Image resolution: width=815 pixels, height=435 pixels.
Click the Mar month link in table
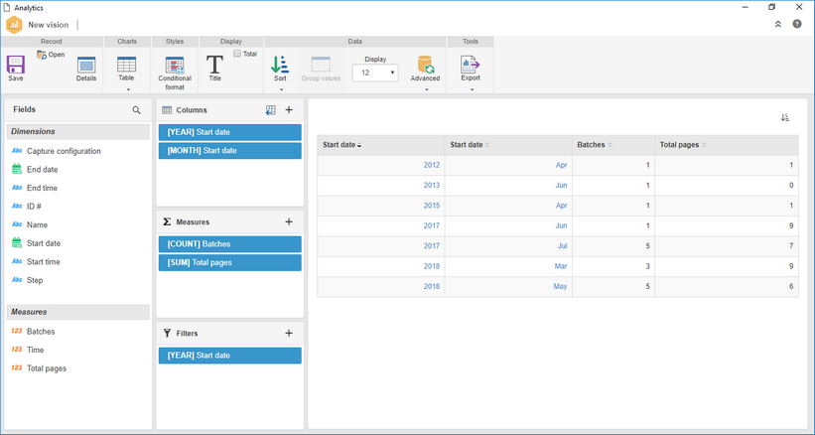tap(561, 266)
